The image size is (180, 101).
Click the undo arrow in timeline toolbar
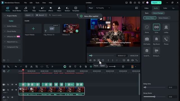coord(16,66)
